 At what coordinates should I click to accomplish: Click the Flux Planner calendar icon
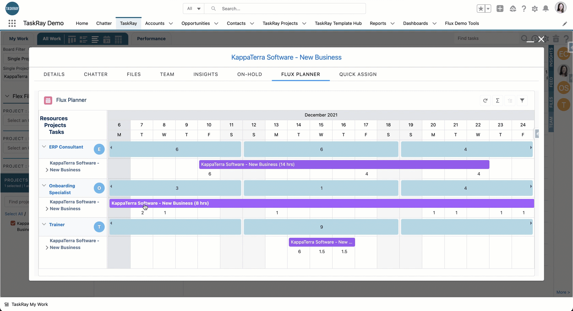pyautogui.click(x=48, y=100)
